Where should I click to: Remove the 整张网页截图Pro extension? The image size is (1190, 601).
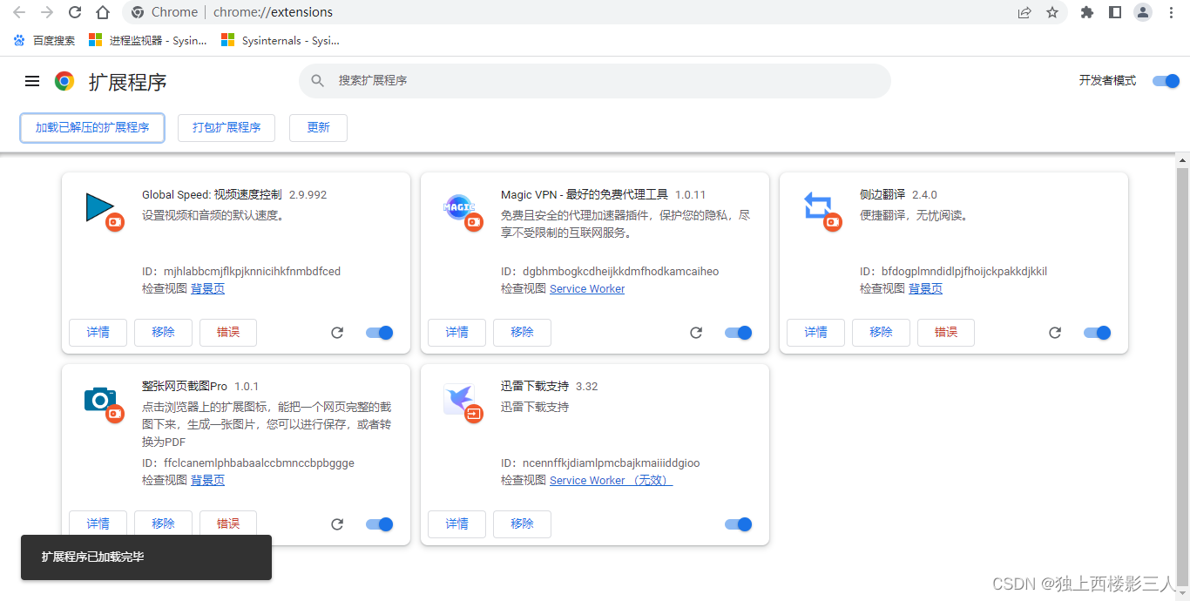(x=163, y=524)
